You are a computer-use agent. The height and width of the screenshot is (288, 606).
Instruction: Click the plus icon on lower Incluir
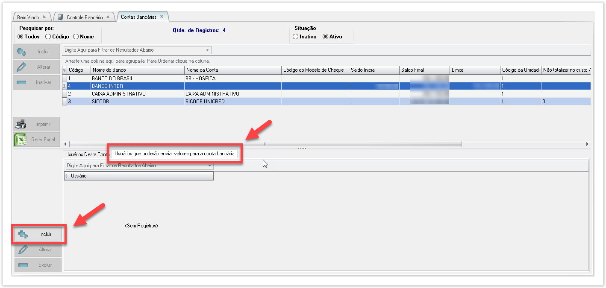tap(23, 234)
